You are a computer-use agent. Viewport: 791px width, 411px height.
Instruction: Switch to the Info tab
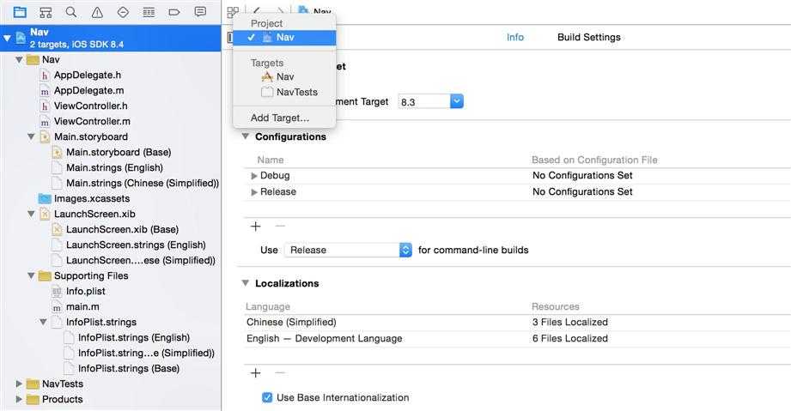click(515, 37)
